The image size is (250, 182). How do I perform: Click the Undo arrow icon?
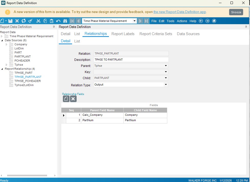tap(58, 21)
